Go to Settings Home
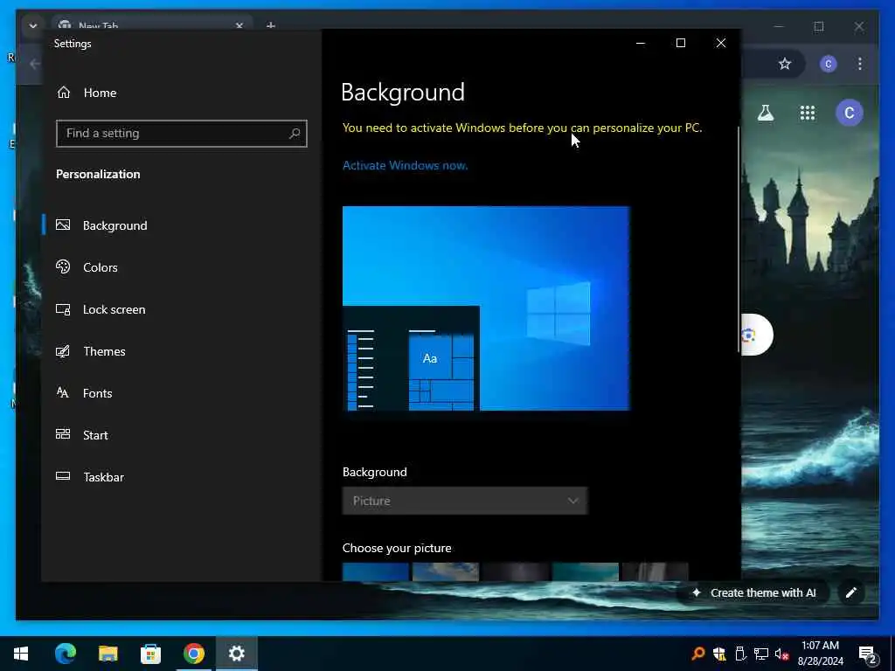Viewport: 895px width, 671px height. point(87,93)
